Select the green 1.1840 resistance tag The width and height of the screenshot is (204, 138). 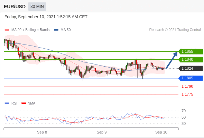191,59
